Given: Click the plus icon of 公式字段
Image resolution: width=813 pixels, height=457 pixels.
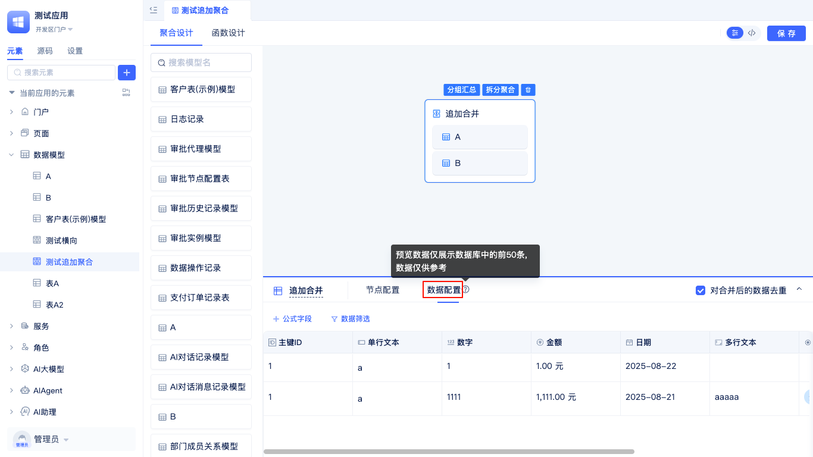Looking at the screenshot, I should (276, 319).
